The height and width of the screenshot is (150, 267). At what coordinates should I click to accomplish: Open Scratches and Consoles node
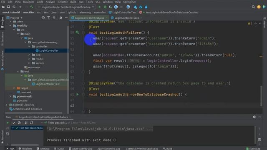pyautogui.click(x=27, y=109)
